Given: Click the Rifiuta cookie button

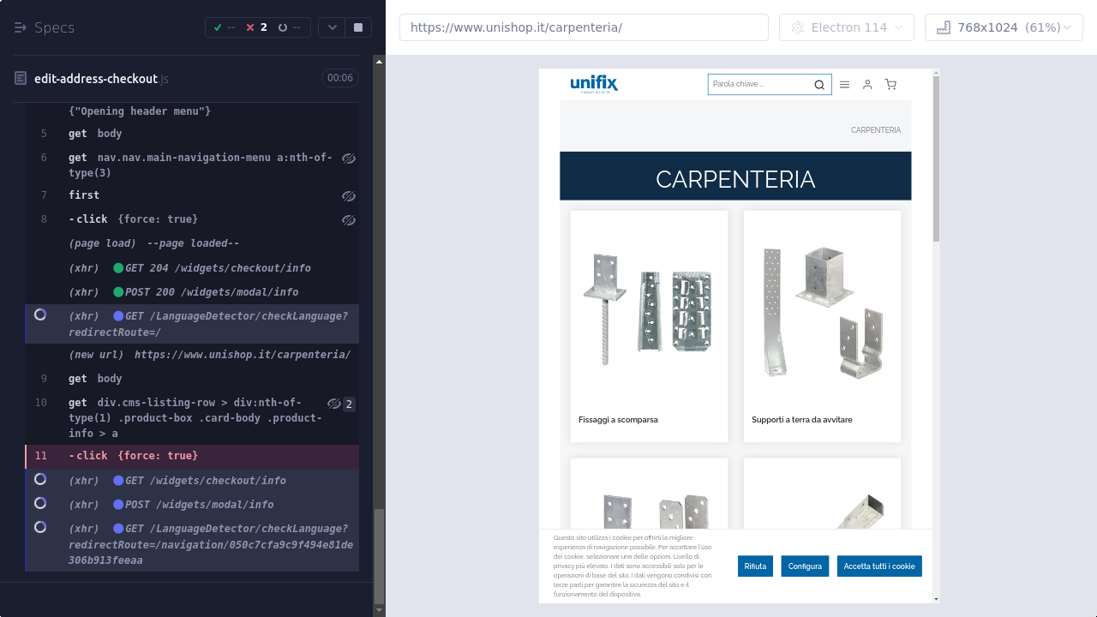Looking at the screenshot, I should (755, 566).
